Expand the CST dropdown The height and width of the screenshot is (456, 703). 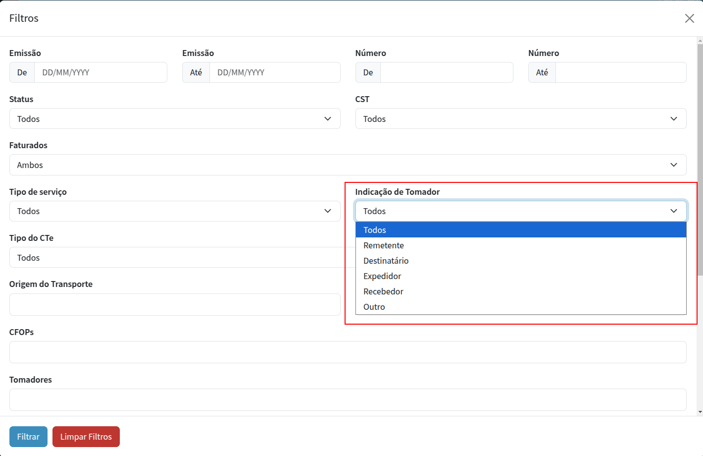point(520,119)
